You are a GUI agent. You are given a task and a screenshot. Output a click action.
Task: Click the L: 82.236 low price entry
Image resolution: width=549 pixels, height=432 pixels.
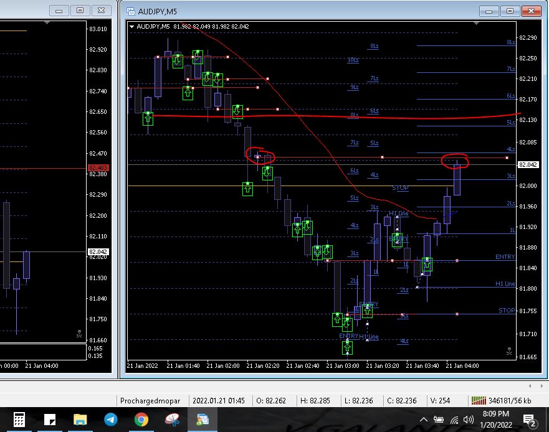point(358,400)
